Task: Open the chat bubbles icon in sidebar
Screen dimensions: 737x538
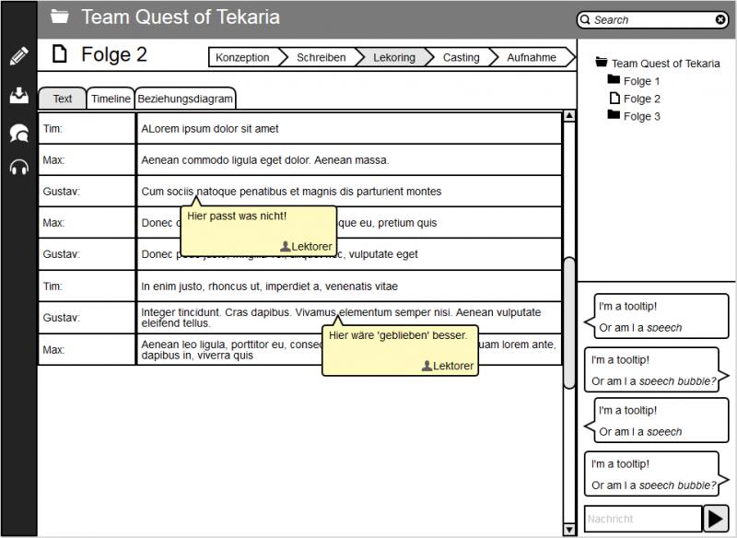Action: [18, 134]
